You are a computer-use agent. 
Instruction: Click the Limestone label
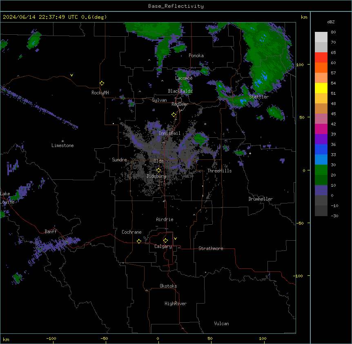62,145
